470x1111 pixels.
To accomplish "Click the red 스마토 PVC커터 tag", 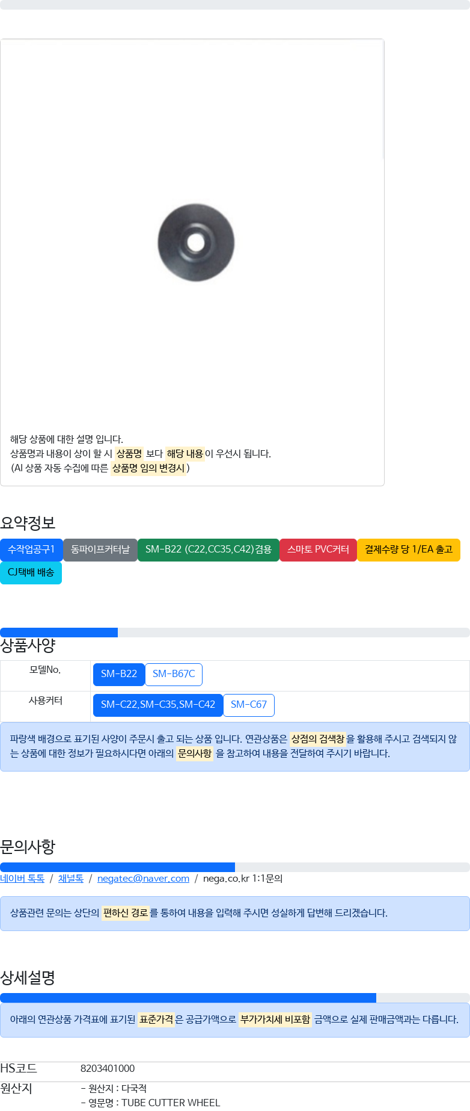I will click(x=318, y=549).
